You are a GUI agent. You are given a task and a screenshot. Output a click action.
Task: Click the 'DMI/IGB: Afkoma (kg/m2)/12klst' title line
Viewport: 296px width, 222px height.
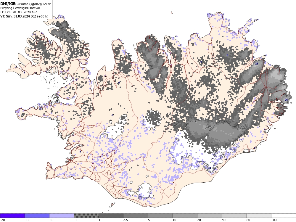[x=25, y=4]
